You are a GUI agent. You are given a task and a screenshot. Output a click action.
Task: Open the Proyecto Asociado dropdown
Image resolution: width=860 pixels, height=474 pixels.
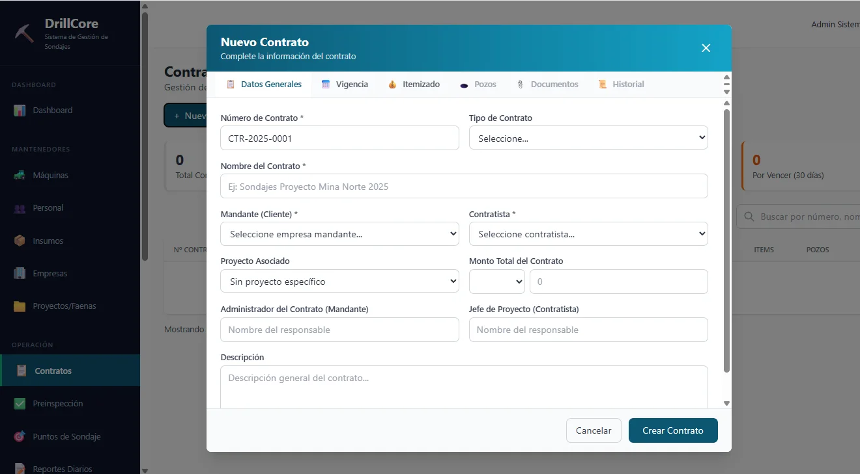pyautogui.click(x=339, y=282)
